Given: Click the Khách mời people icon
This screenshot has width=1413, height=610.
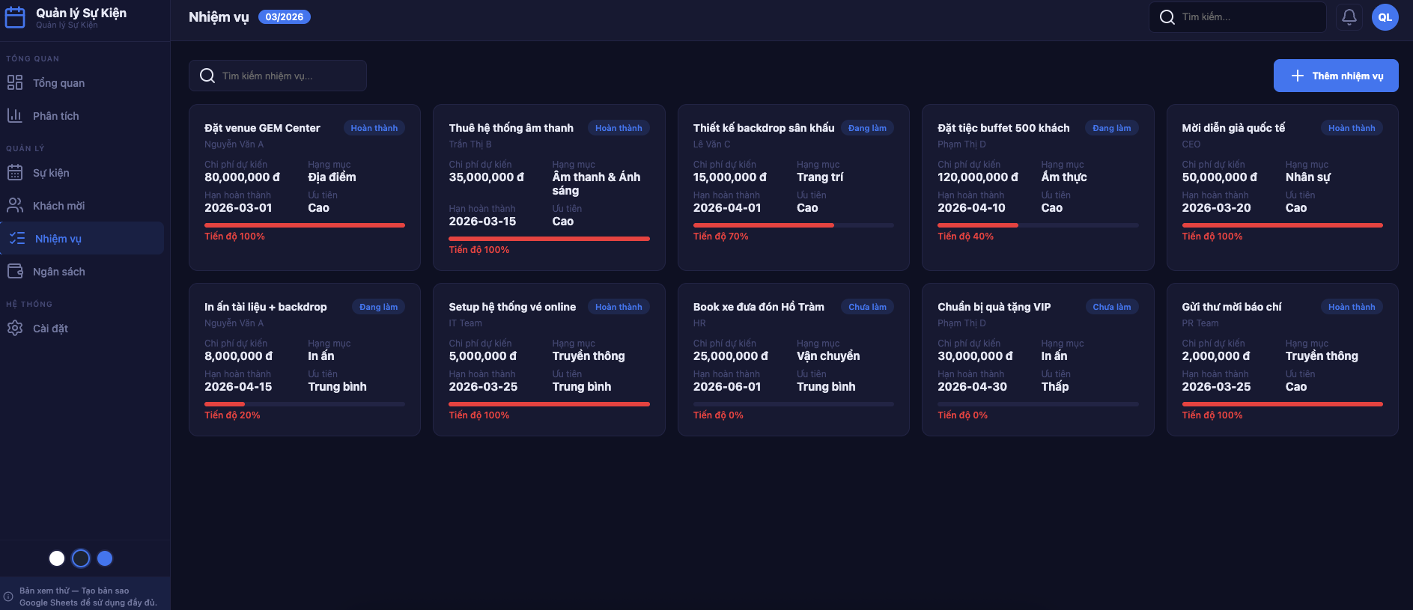Looking at the screenshot, I should point(15,205).
